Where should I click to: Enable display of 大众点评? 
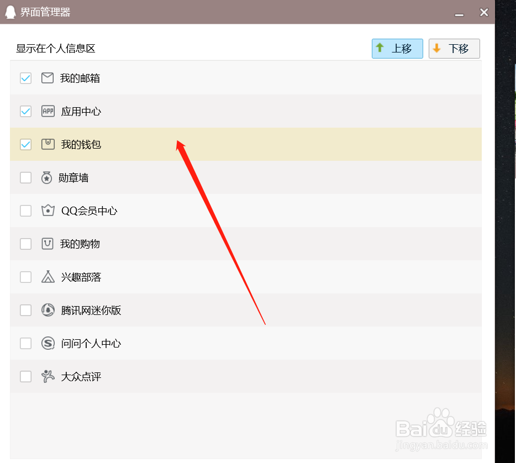coord(25,376)
